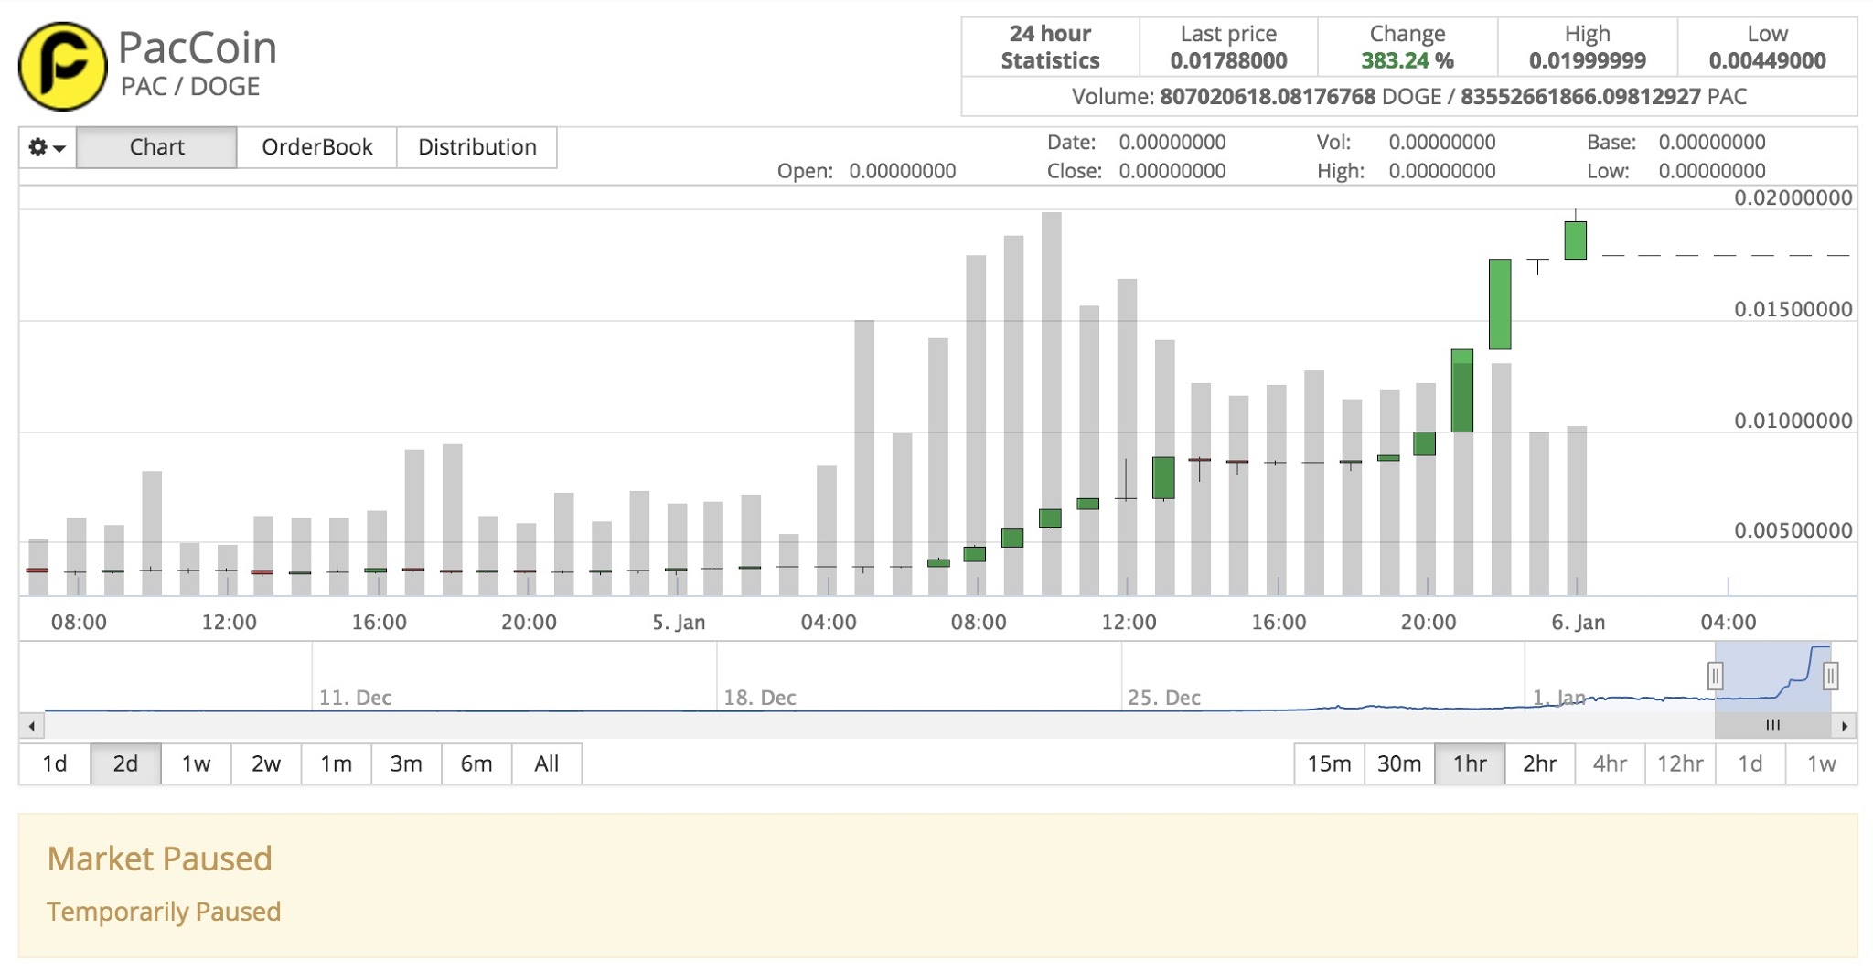This screenshot has height=971, width=1873.
Task: Choose 1w candle interval on right
Action: [1821, 763]
